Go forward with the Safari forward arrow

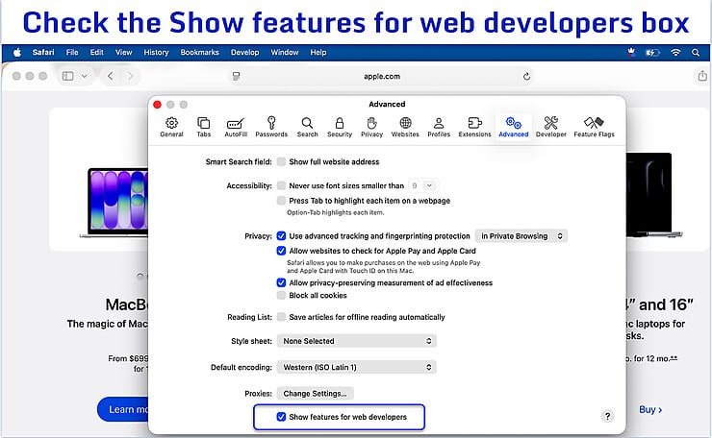130,76
